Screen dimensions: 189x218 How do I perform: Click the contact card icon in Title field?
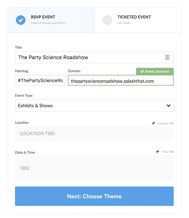167,57
